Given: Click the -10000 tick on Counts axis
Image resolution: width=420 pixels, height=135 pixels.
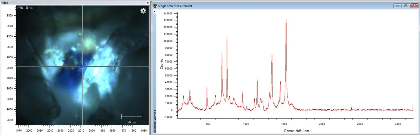Looking at the screenshot, I should tap(168, 117).
